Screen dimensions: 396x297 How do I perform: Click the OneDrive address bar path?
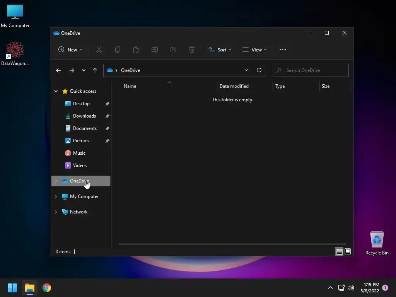130,70
